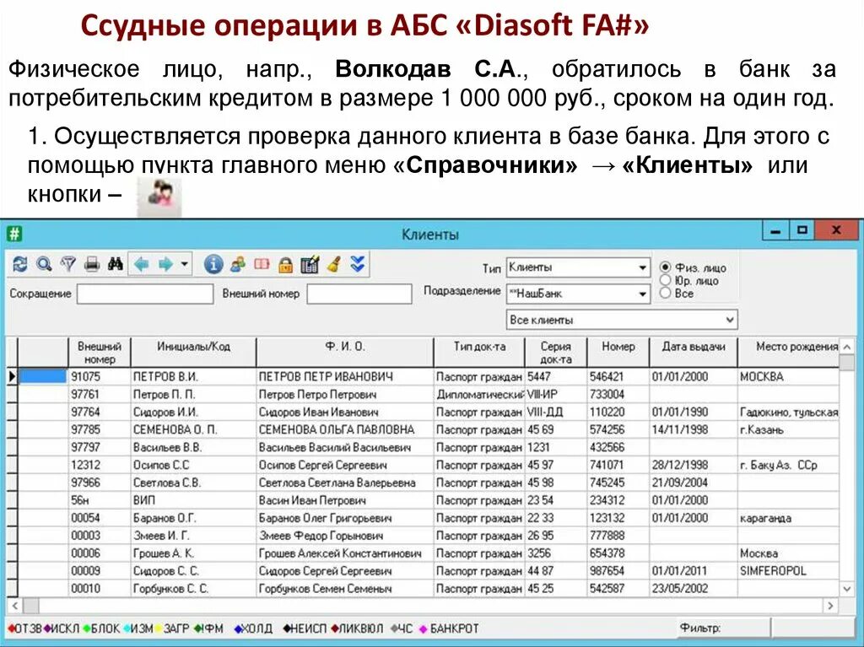Click the clients button icon in the slide text

point(159,197)
